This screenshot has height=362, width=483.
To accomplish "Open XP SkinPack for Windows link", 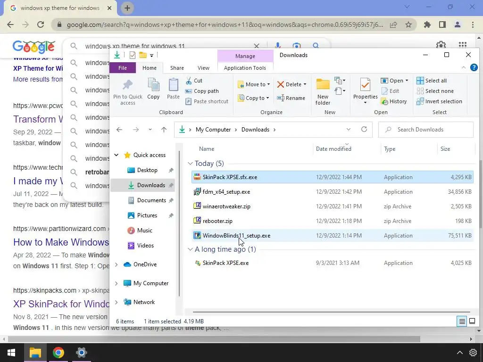I will [x=61, y=304].
